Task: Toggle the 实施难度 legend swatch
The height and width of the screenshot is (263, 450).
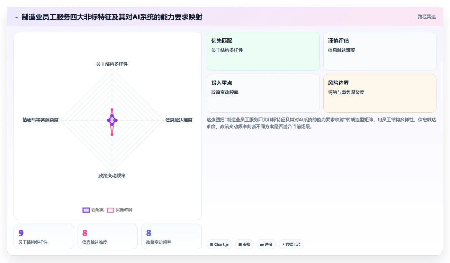Action: (x=110, y=210)
